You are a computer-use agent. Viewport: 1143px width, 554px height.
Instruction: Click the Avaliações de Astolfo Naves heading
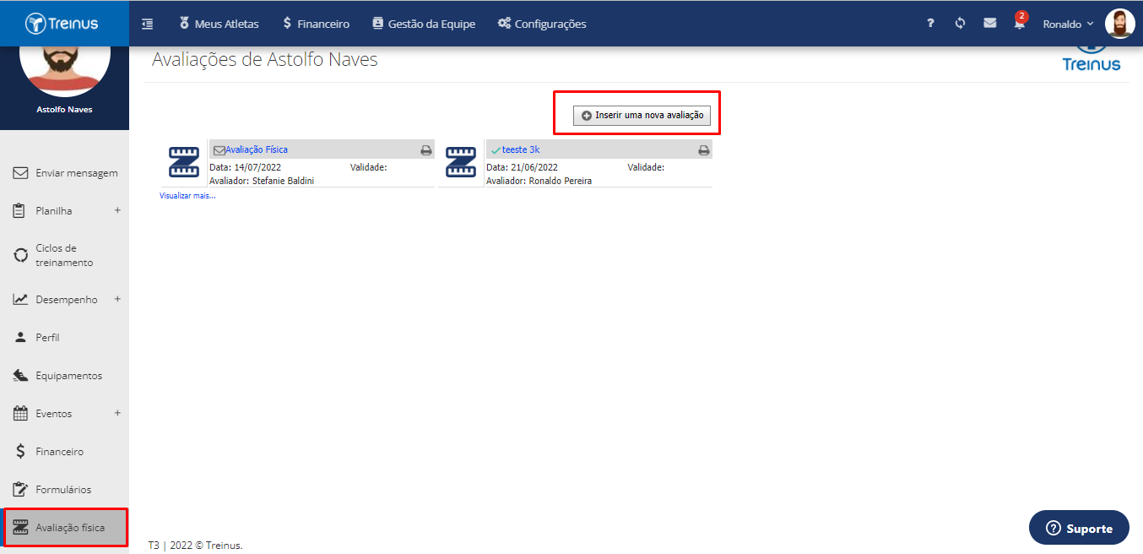[x=265, y=59]
